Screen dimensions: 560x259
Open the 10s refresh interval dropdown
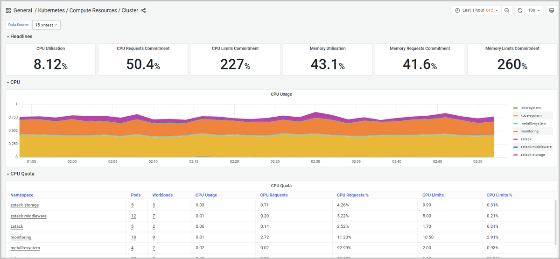pos(534,10)
